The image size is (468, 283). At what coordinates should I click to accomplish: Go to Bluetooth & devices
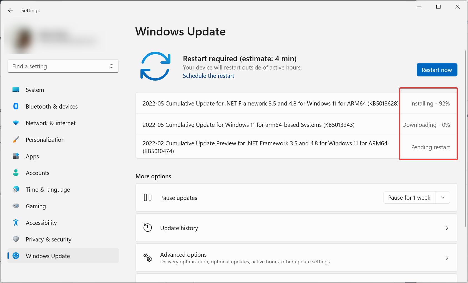(63, 106)
